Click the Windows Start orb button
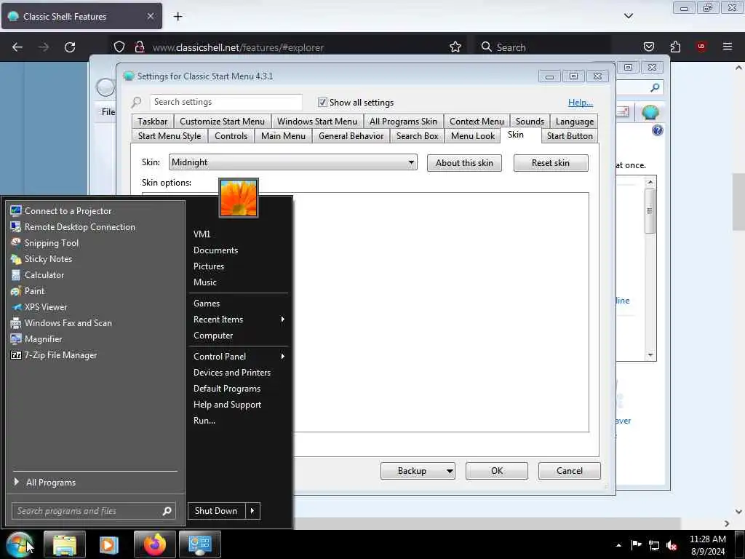This screenshot has width=745, height=559. 20,544
